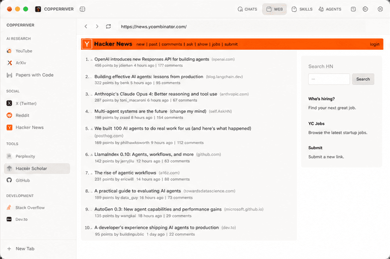Toggle the sidebar layout icon beside COPPERRIVER
This screenshot has width=390, height=259.
(x=82, y=9)
